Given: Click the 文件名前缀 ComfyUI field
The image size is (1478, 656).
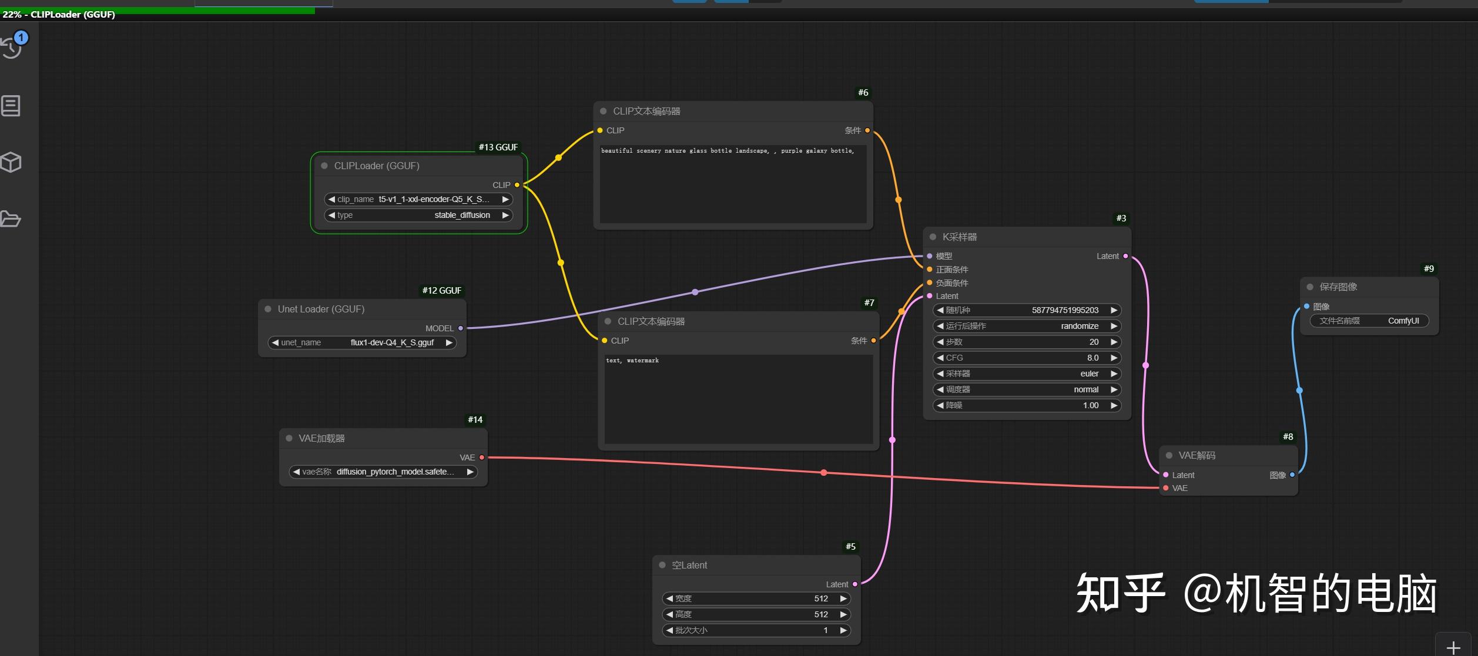Looking at the screenshot, I should tap(1369, 321).
